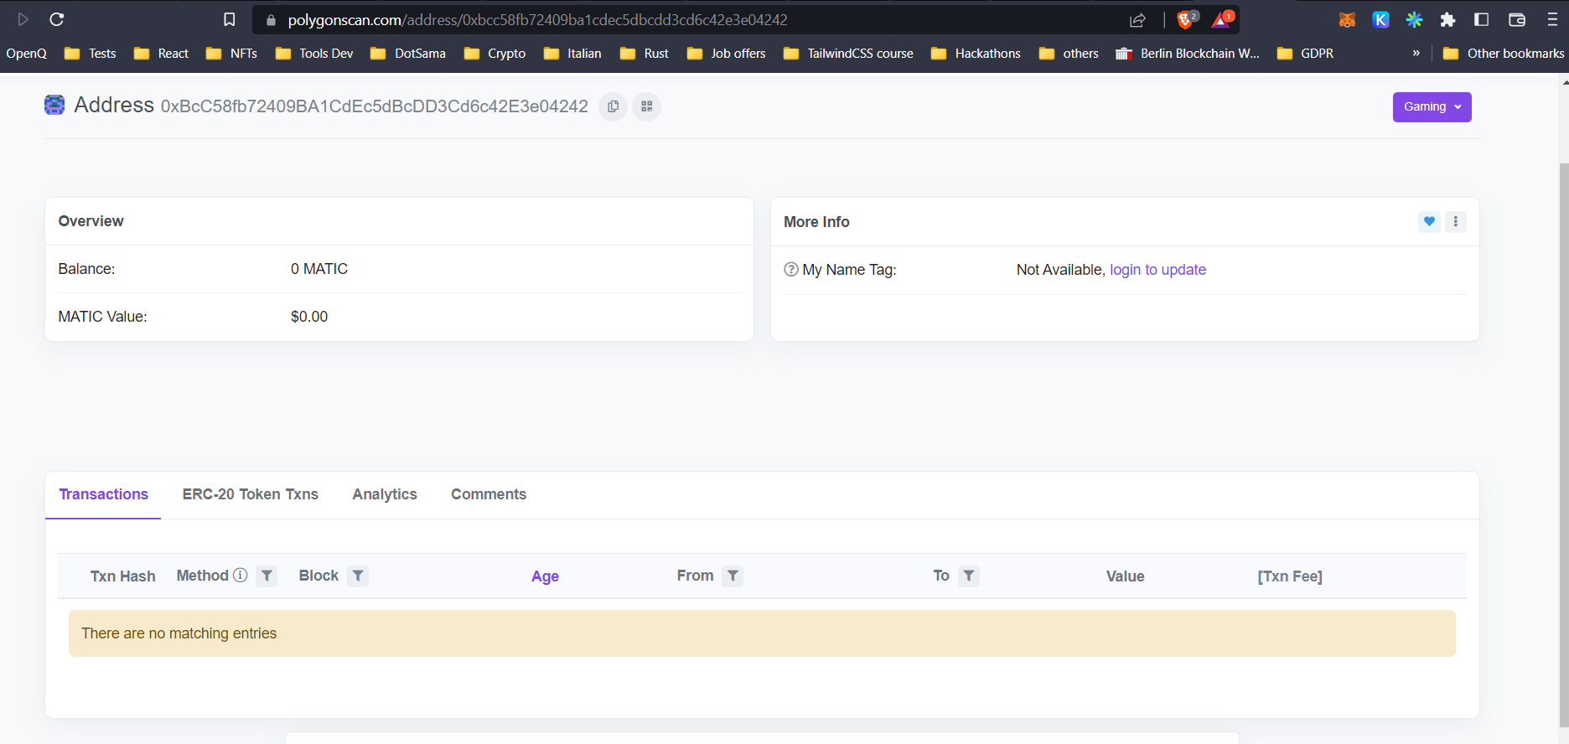Click the address identicon avatar
This screenshot has width=1569, height=744.
(54, 105)
